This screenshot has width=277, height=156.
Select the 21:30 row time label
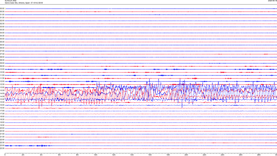[2, 137]
